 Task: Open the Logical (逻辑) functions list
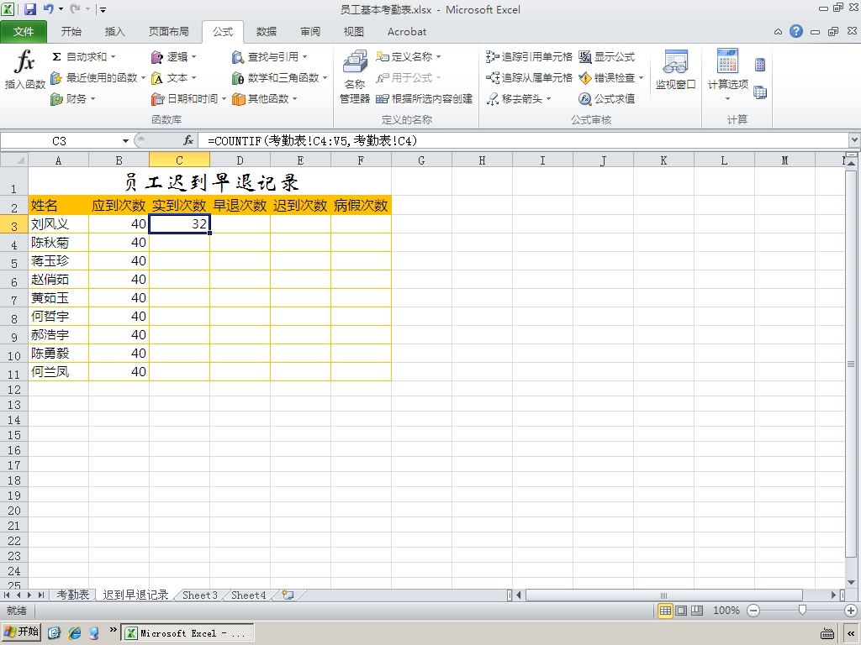pyautogui.click(x=173, y=57)
